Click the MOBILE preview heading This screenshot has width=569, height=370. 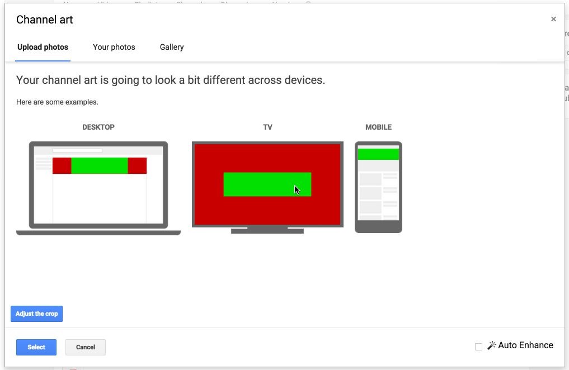pyautogui.click(x=378, y=127)
